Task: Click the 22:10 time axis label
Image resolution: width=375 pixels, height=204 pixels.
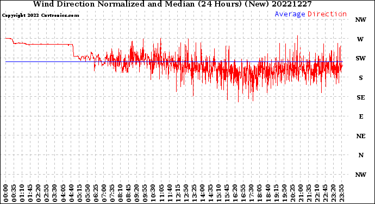Action: [x=317, y=193]
